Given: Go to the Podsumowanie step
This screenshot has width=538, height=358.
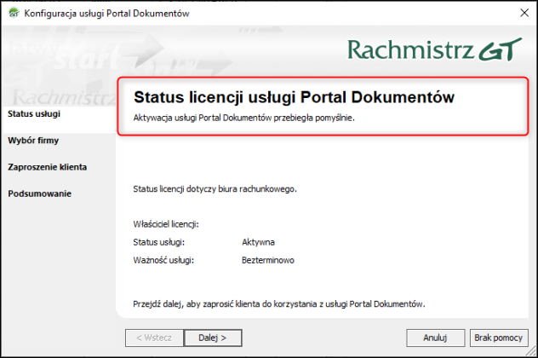Looking at the screenshot, I should point(40,193).
